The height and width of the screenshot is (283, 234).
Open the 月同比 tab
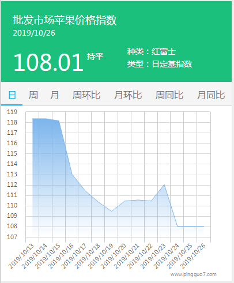point(211,95)
